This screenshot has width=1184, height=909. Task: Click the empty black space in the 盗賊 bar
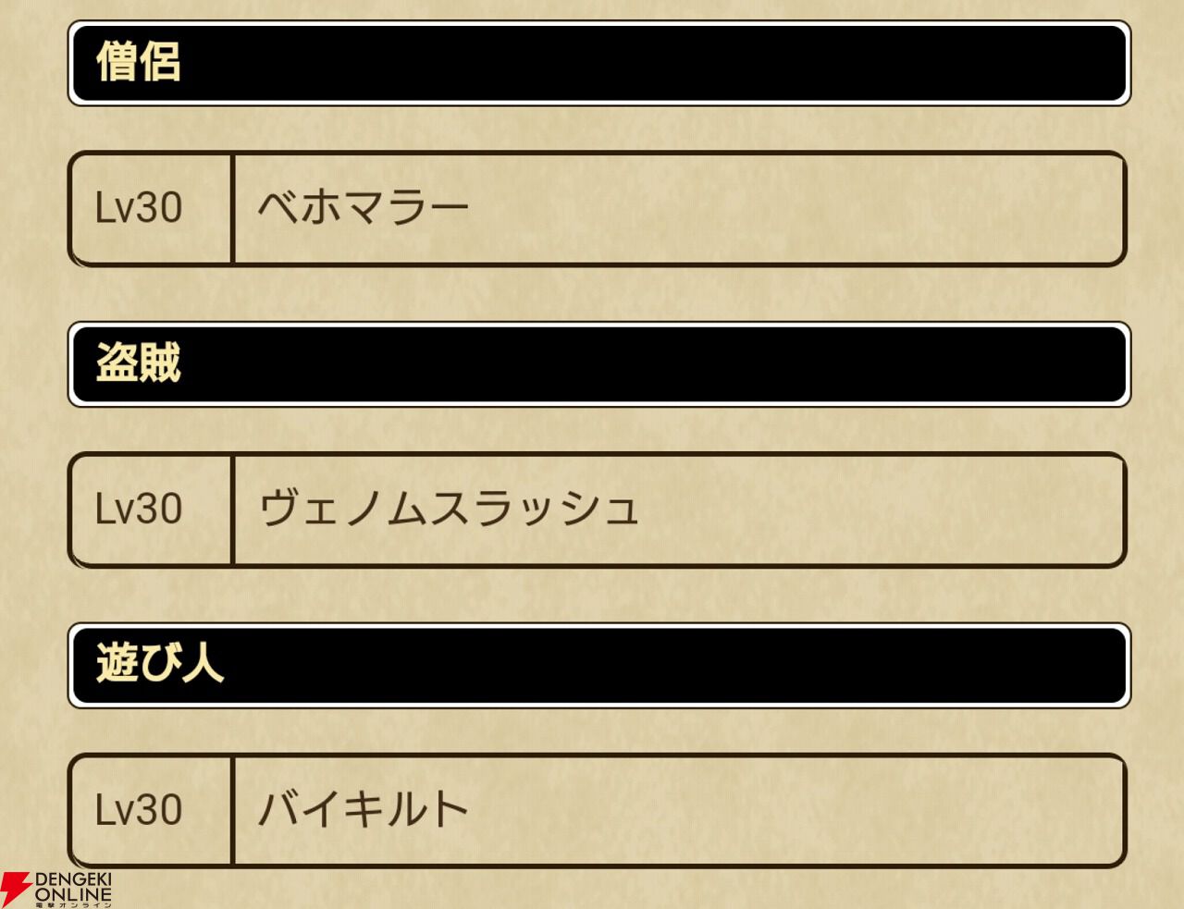[x=647, y=364]
